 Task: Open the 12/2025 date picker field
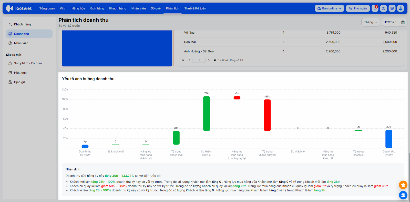[x=394, y=22]
